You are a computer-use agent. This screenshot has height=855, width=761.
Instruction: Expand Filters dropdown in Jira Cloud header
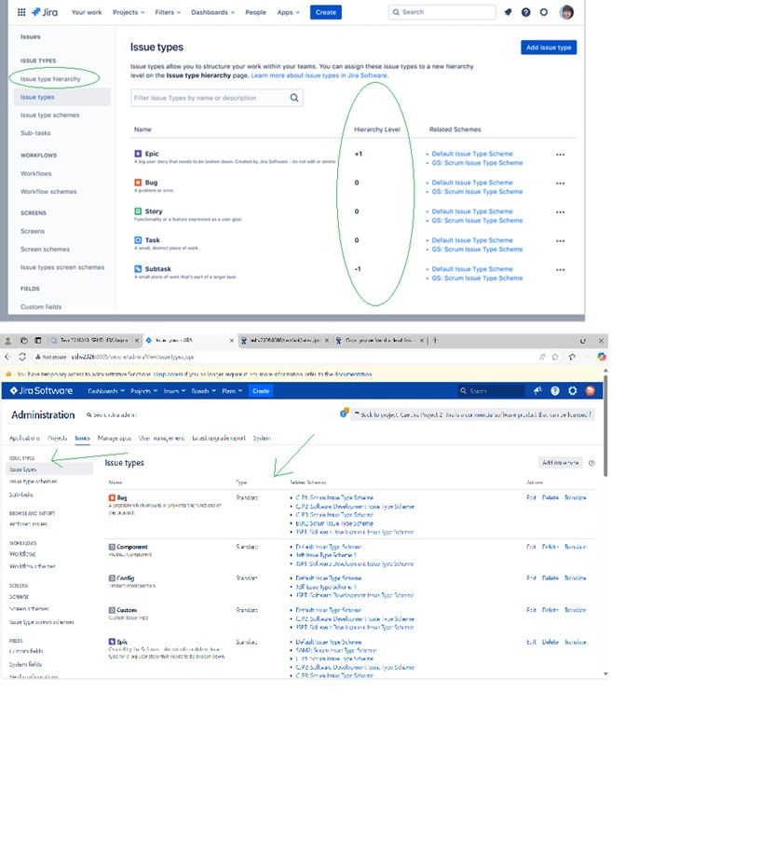[168, 12]
